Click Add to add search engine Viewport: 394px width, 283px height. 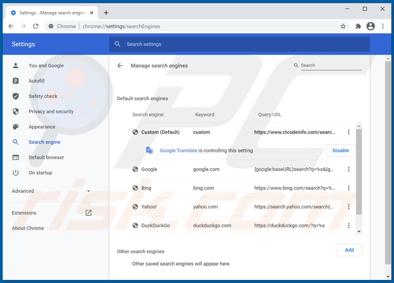point(349,250)
